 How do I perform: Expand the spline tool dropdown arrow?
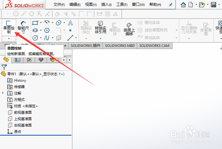pos(52,38)
